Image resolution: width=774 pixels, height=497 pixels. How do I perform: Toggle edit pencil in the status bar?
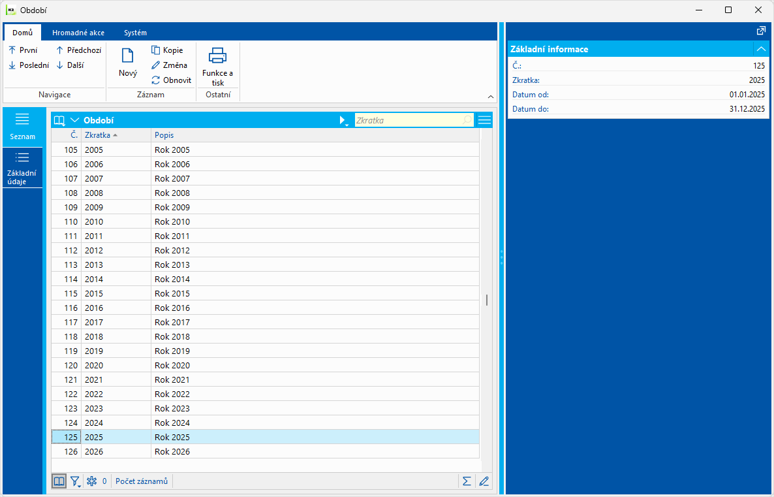(x=484, y=481)
